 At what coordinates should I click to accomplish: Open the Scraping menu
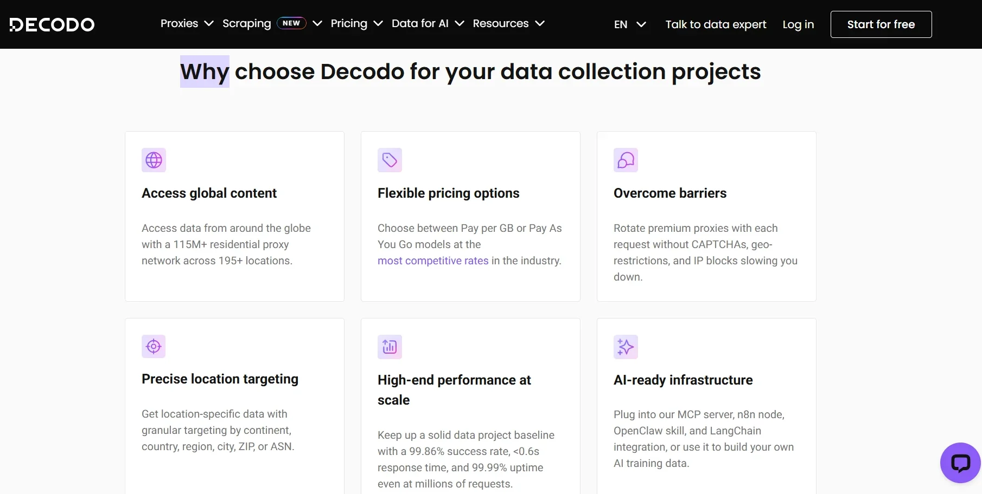click(x=246, y=23)
